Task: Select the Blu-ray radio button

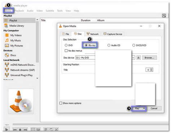Action: coord(86,45)
